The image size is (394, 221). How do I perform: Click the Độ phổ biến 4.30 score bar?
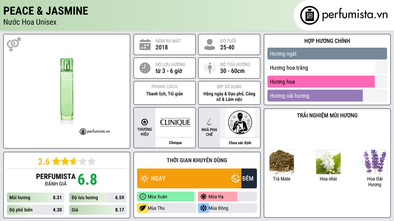(35, 210)
